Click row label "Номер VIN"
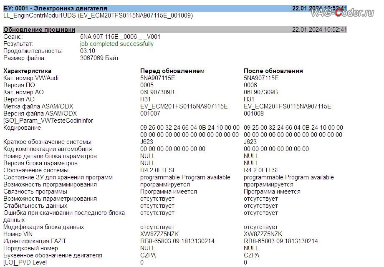384x267 pixels. [x=18, y=234]
